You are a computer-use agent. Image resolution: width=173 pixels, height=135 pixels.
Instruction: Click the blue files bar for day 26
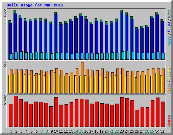(x=137, y=41)
